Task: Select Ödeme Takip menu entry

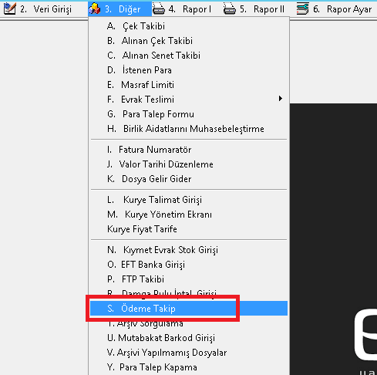Action: pyautogui.click(x=189, y=309)
